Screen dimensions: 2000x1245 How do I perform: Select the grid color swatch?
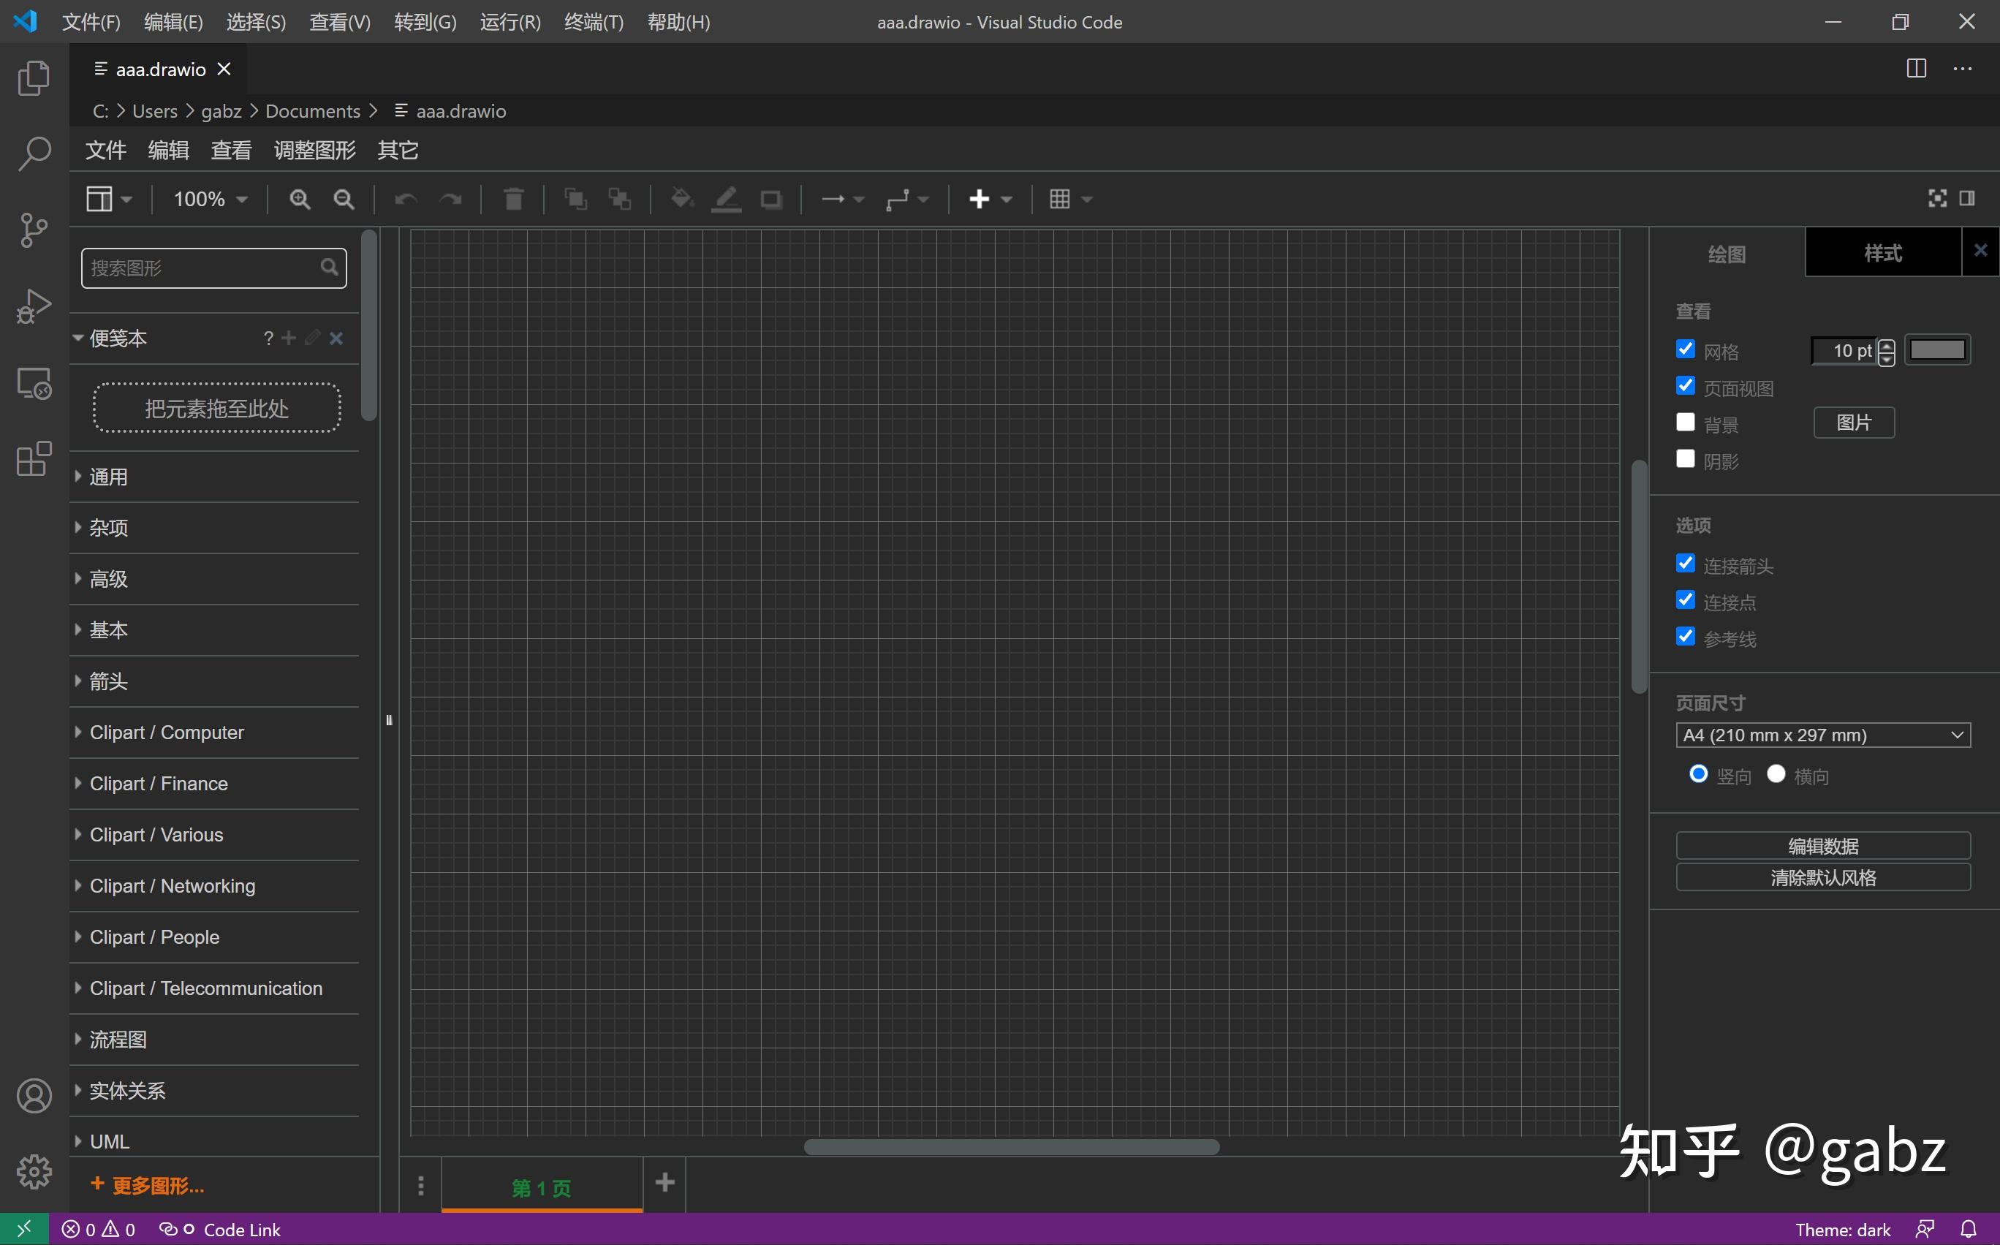pos(1939,349)
